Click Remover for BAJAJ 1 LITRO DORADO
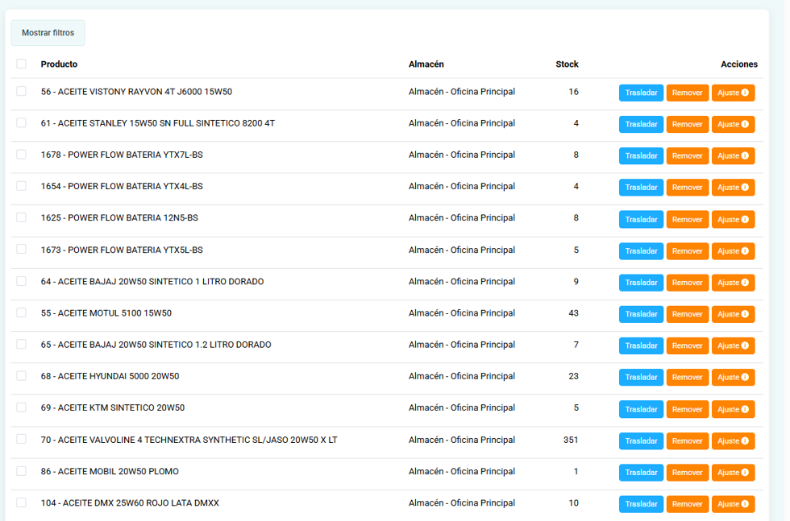This screenshot has width=790, height=521. (x=687, y=283)
